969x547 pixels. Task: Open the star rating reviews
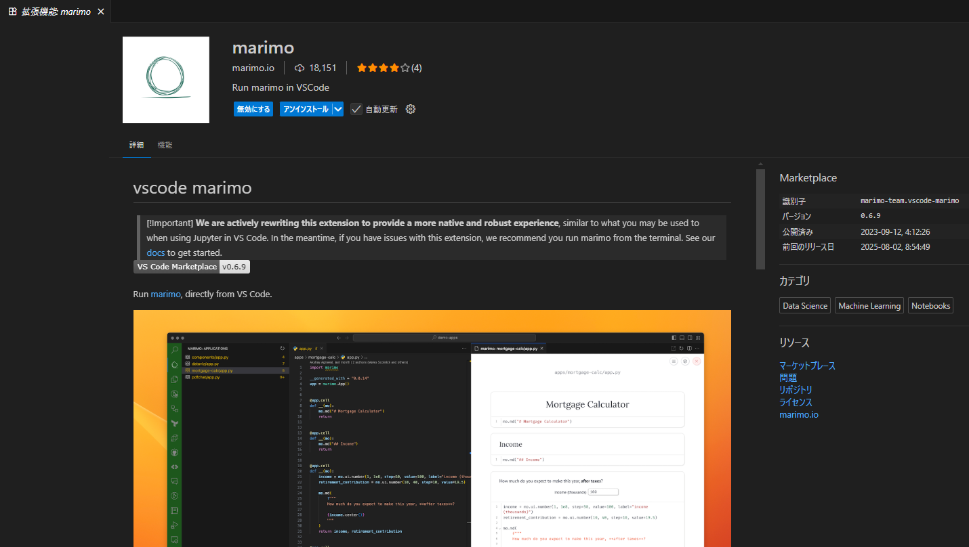pyautogui.click(x=389, y=68)
